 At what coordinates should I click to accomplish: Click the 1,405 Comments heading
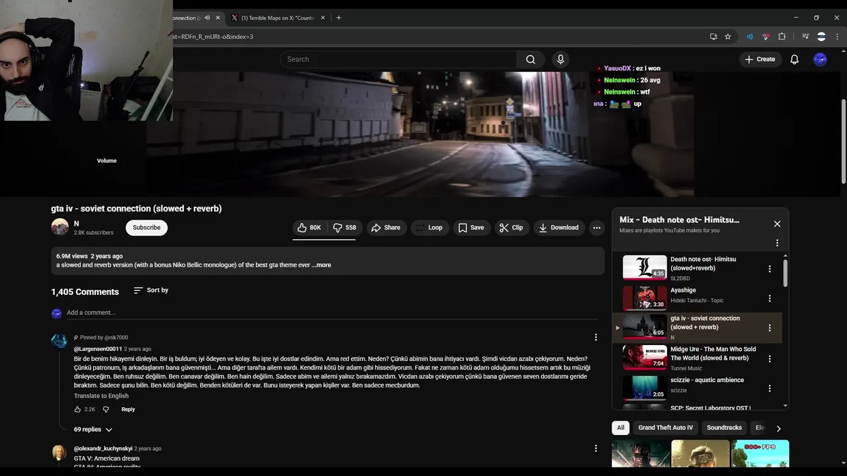(x=85, y=292)
